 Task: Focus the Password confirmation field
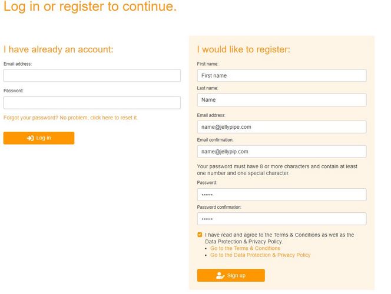(x=281, y=219)
